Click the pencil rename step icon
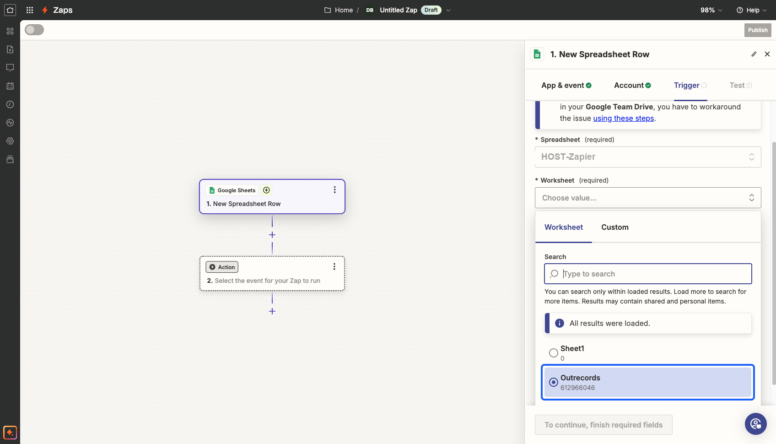This screenshot has height=444, width=776. point(754,54)
